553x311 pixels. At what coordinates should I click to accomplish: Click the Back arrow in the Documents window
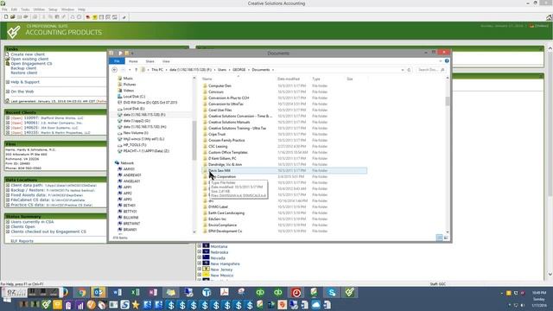click(114, 70)
